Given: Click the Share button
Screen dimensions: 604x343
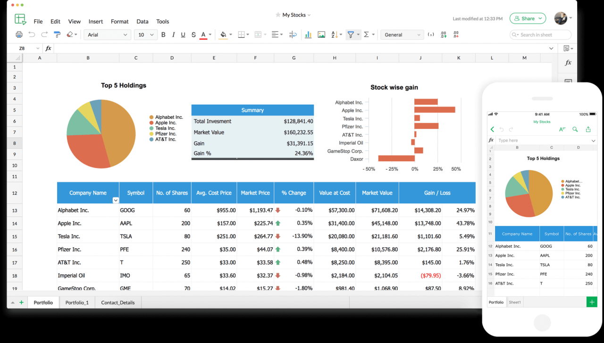Looking at the screenshot, I should click(x=527, y=18).
